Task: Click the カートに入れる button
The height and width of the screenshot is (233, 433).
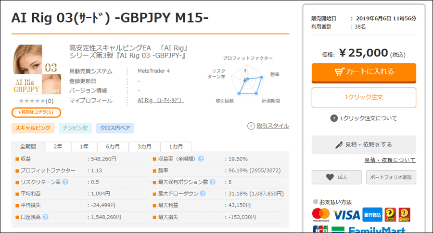Action: pos(364,73)
